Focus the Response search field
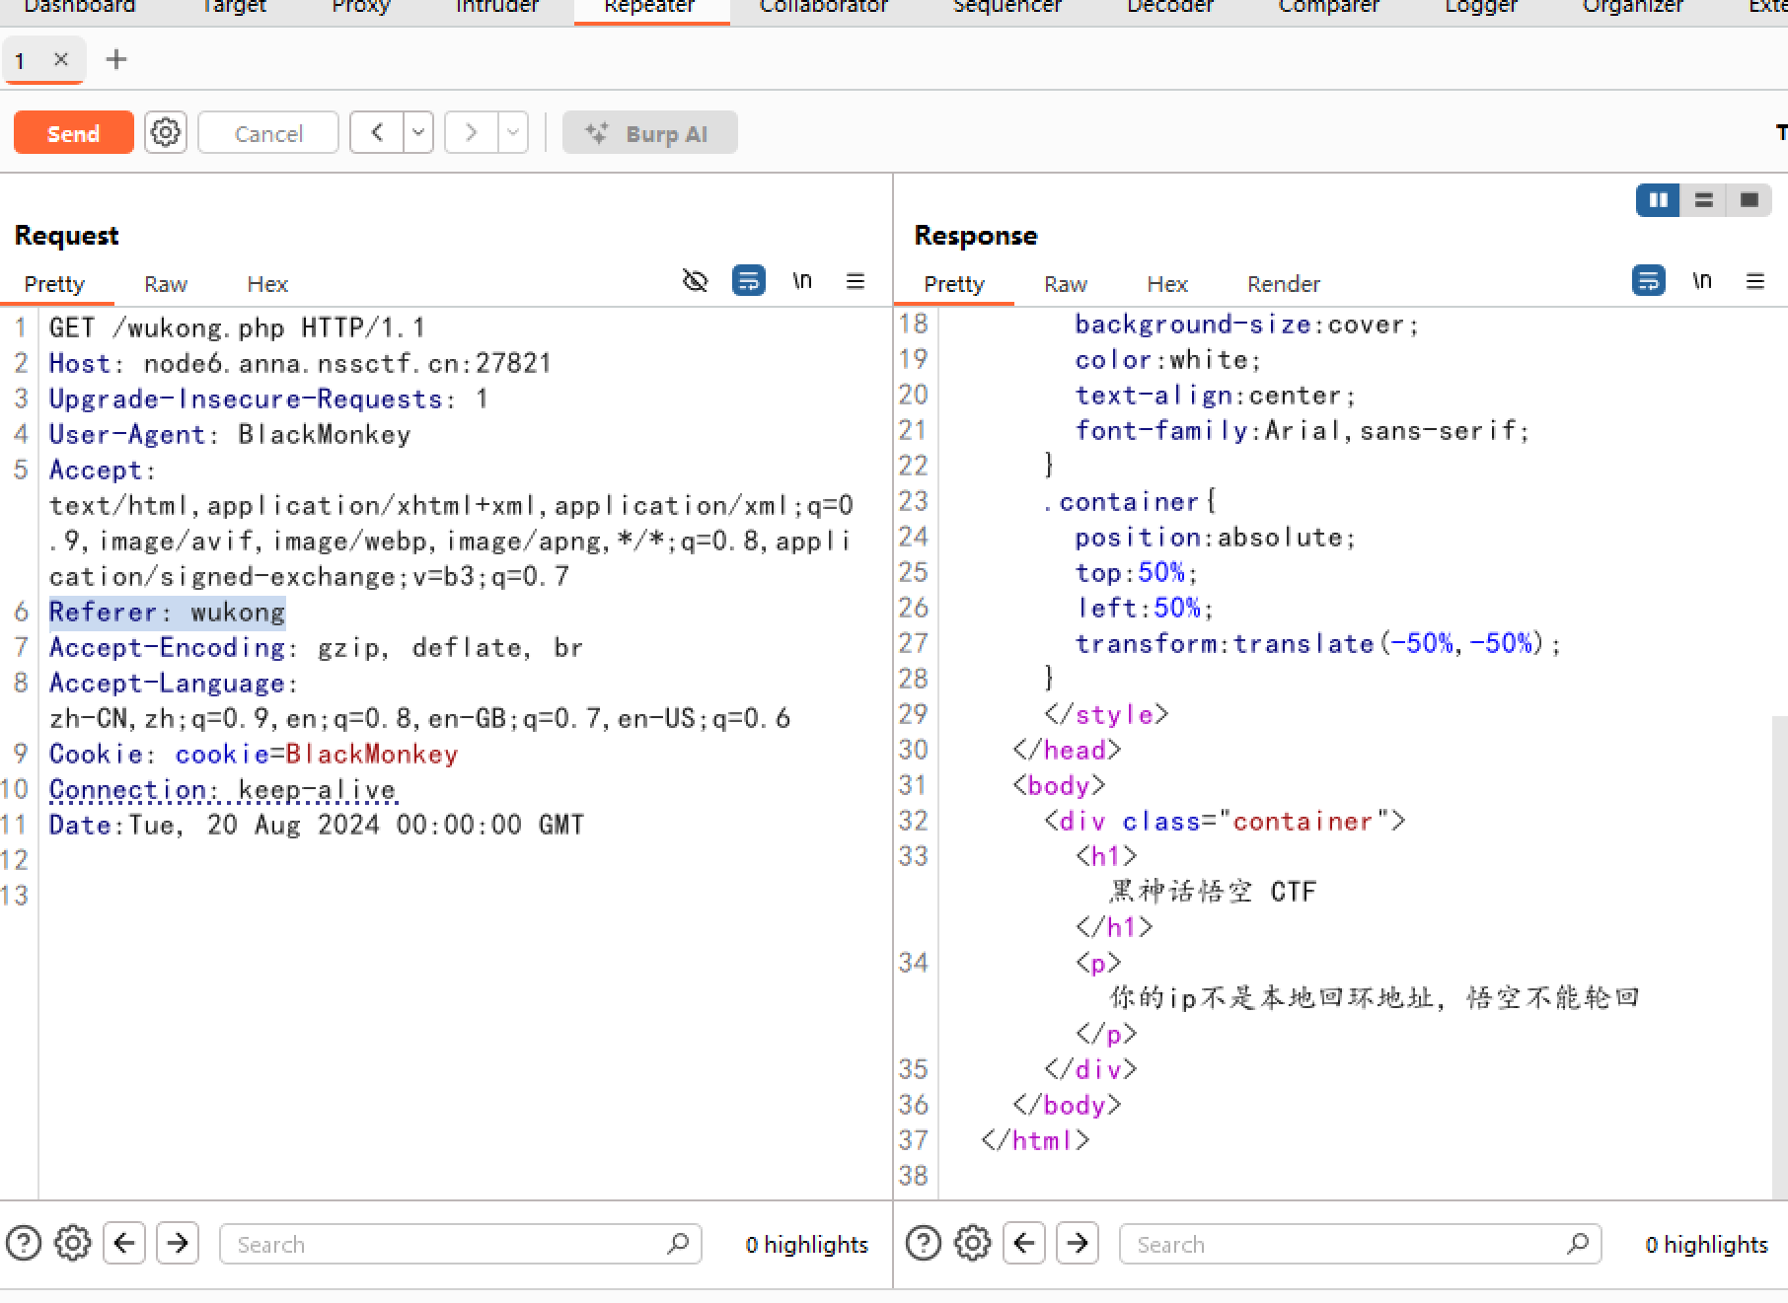Screen dimensions: 1788x1303 (x=1360, y=1244)
